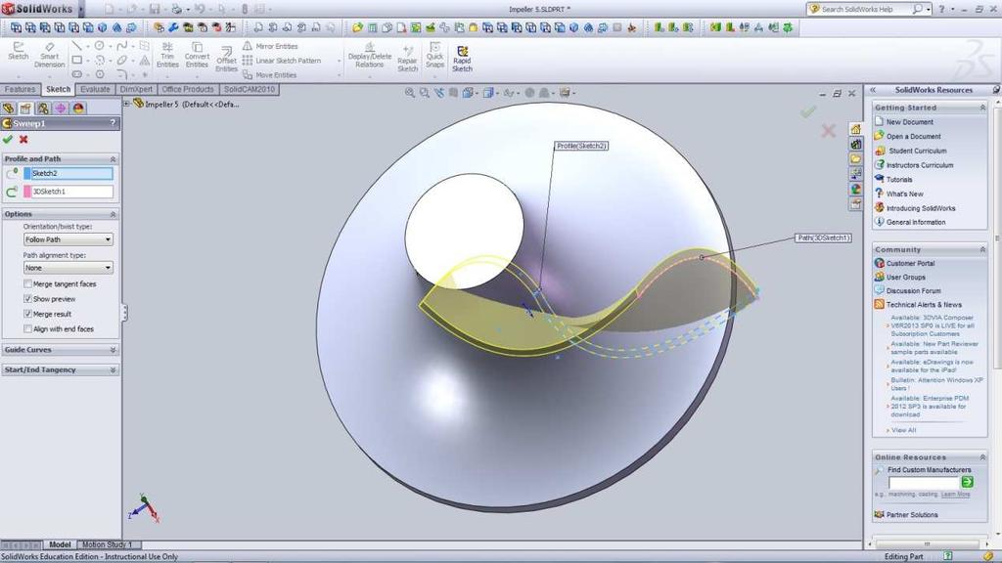Viewport: 1002px width, 563px height.
Task: Open Quick Snaps tool
Action: coord(434,56)
